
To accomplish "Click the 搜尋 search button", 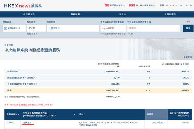I will click(x=188, y=28).
